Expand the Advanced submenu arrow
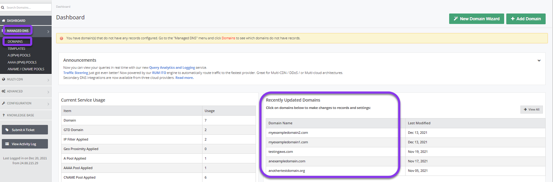Screen dimensions: 553x182 pos(48,92)
